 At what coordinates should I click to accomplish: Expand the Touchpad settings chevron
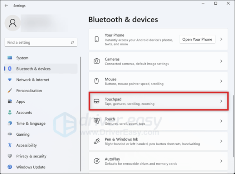tap(221, 101)
